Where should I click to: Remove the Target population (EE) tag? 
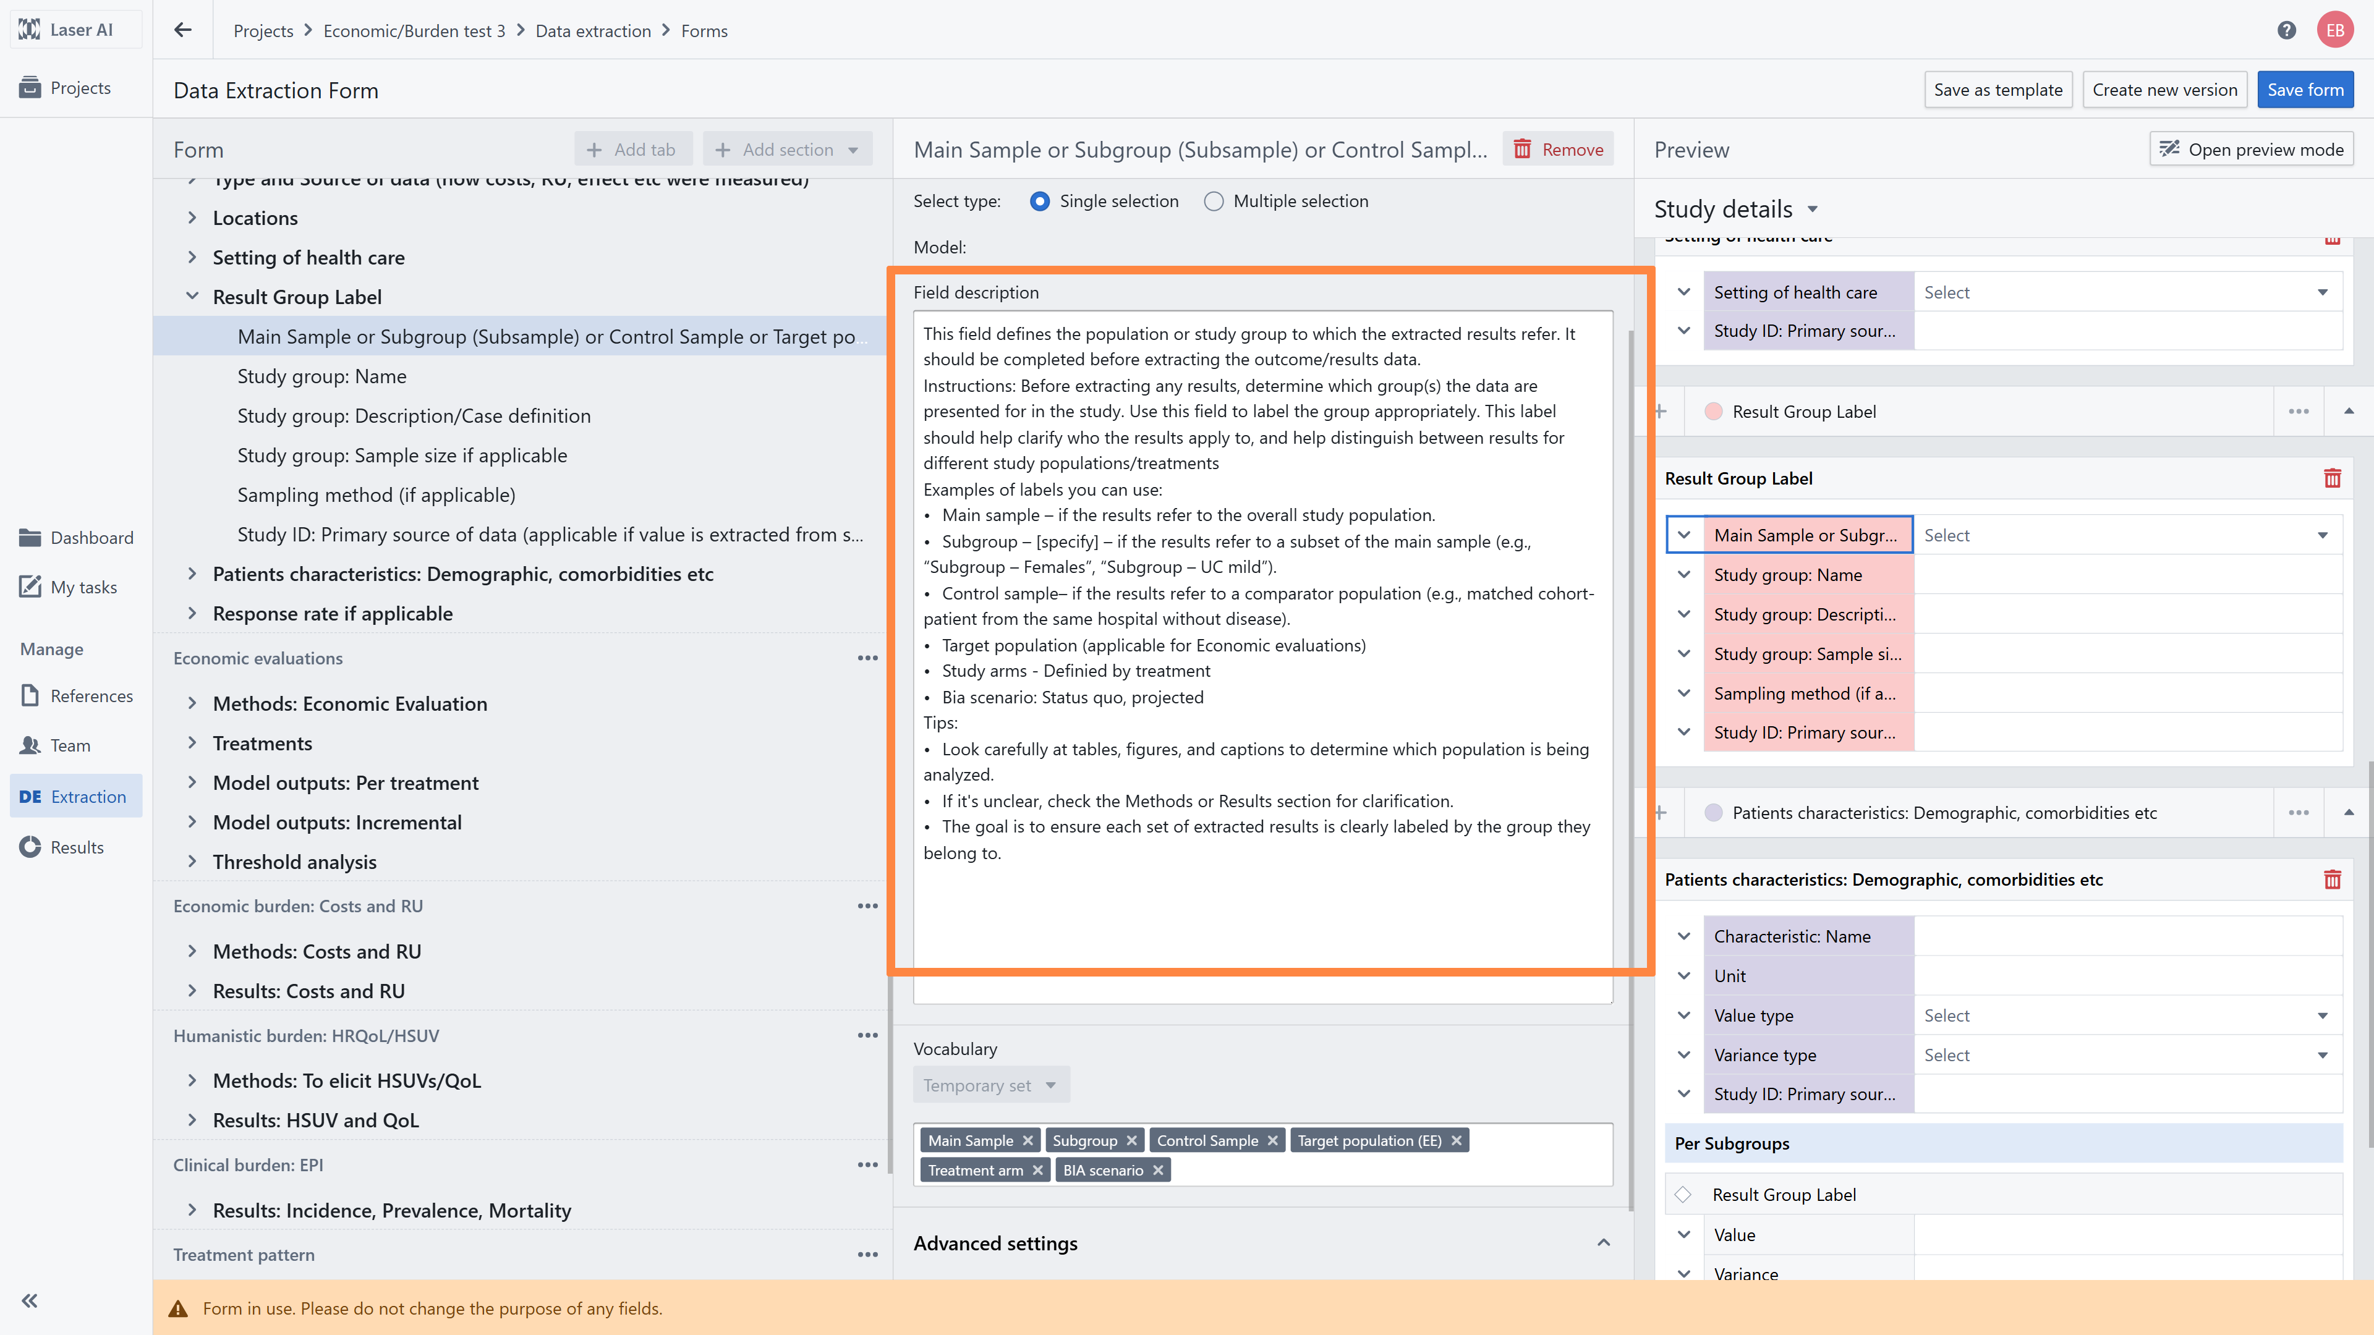tap(1456, 1140)
